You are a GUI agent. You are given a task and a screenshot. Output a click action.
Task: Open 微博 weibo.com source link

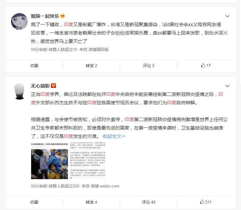(x=105, y=186)
